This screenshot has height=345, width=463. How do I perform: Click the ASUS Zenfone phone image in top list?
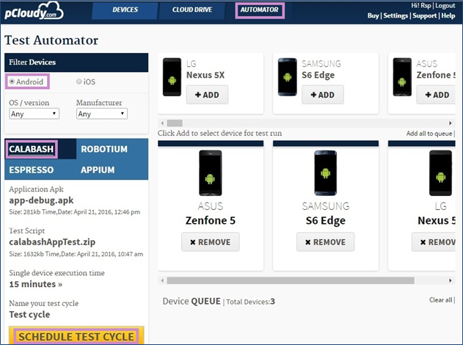coord(402,77)
